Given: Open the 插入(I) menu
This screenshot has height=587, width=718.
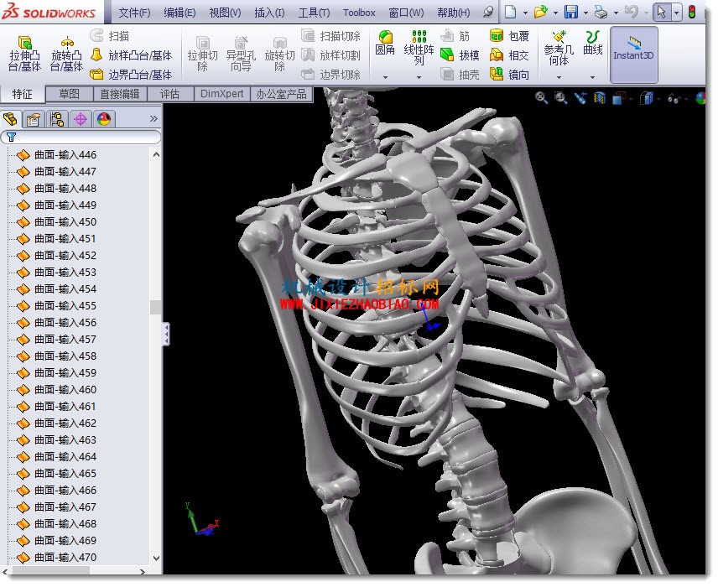Looking at the screenshot, I should [x=269, y=13].
